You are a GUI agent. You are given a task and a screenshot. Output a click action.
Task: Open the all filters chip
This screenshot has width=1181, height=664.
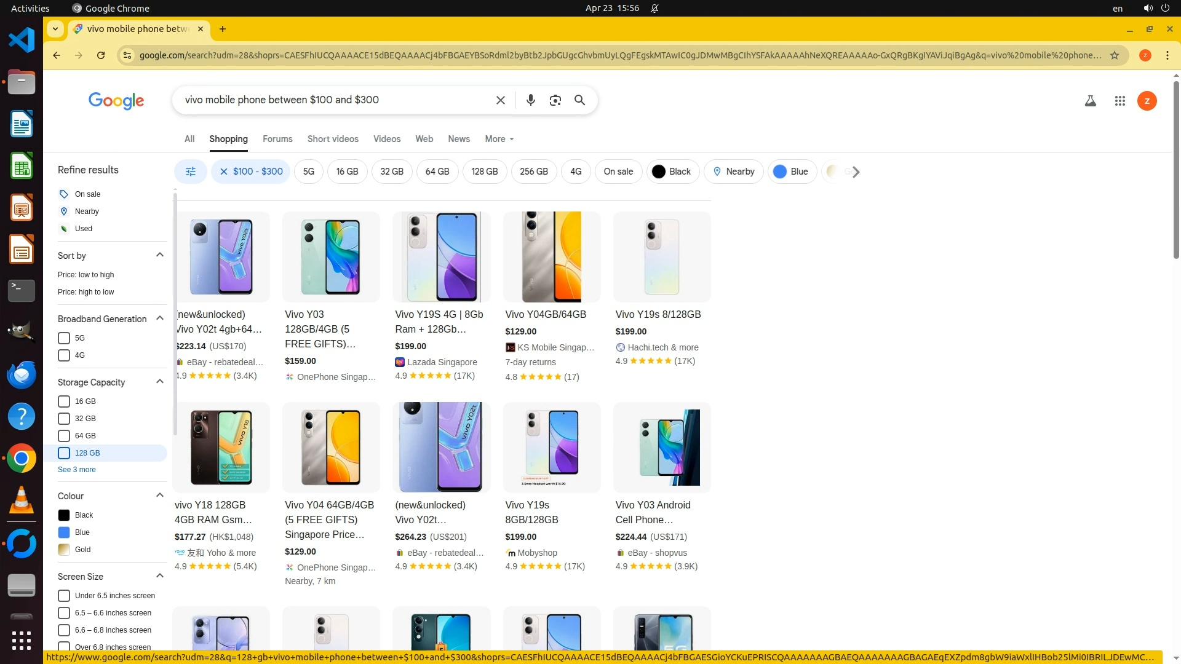point(191,172)
